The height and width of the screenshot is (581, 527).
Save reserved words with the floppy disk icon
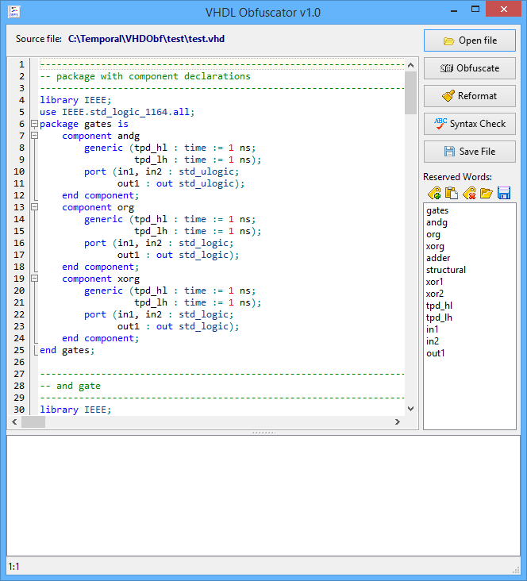[503, 193]
